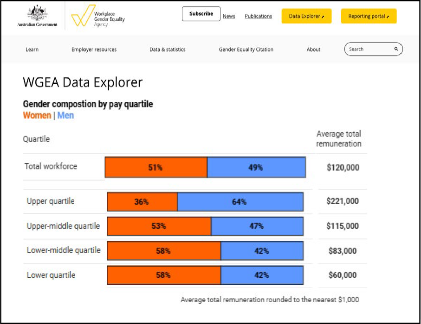The width and height of the screenshot is (421, 324).
Task: Click the magnifying glass search icon
Action: 395,48
